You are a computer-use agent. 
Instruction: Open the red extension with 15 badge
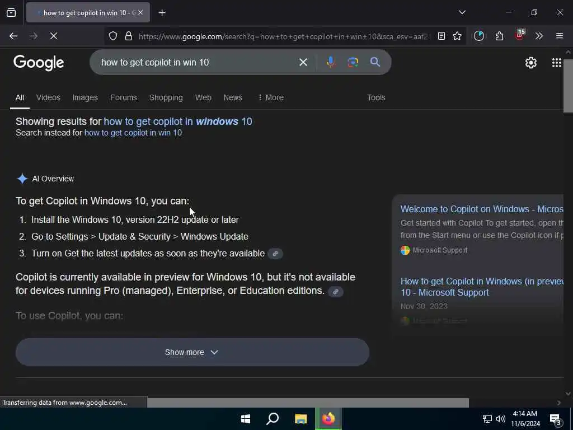click(520, 35)
